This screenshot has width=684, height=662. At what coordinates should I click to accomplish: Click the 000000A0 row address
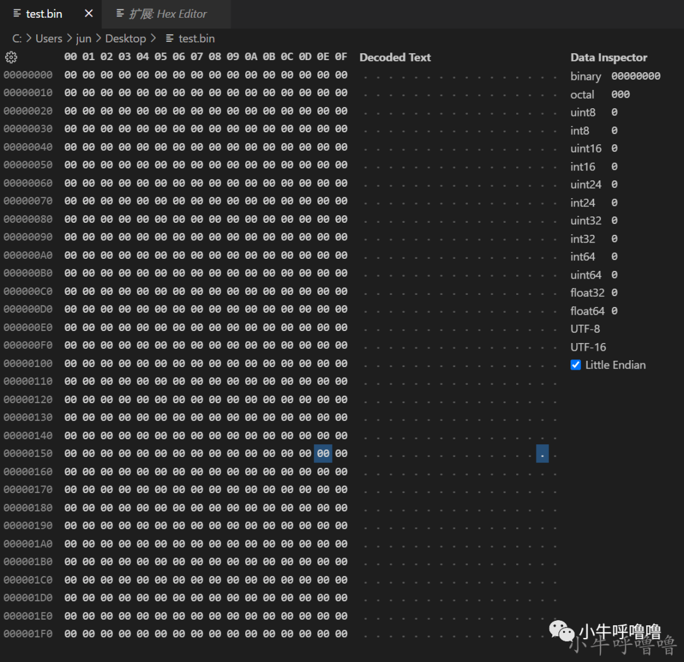pyautogui.click(x=28, y=256)
